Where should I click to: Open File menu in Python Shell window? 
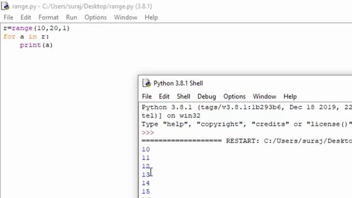[147, 97]
